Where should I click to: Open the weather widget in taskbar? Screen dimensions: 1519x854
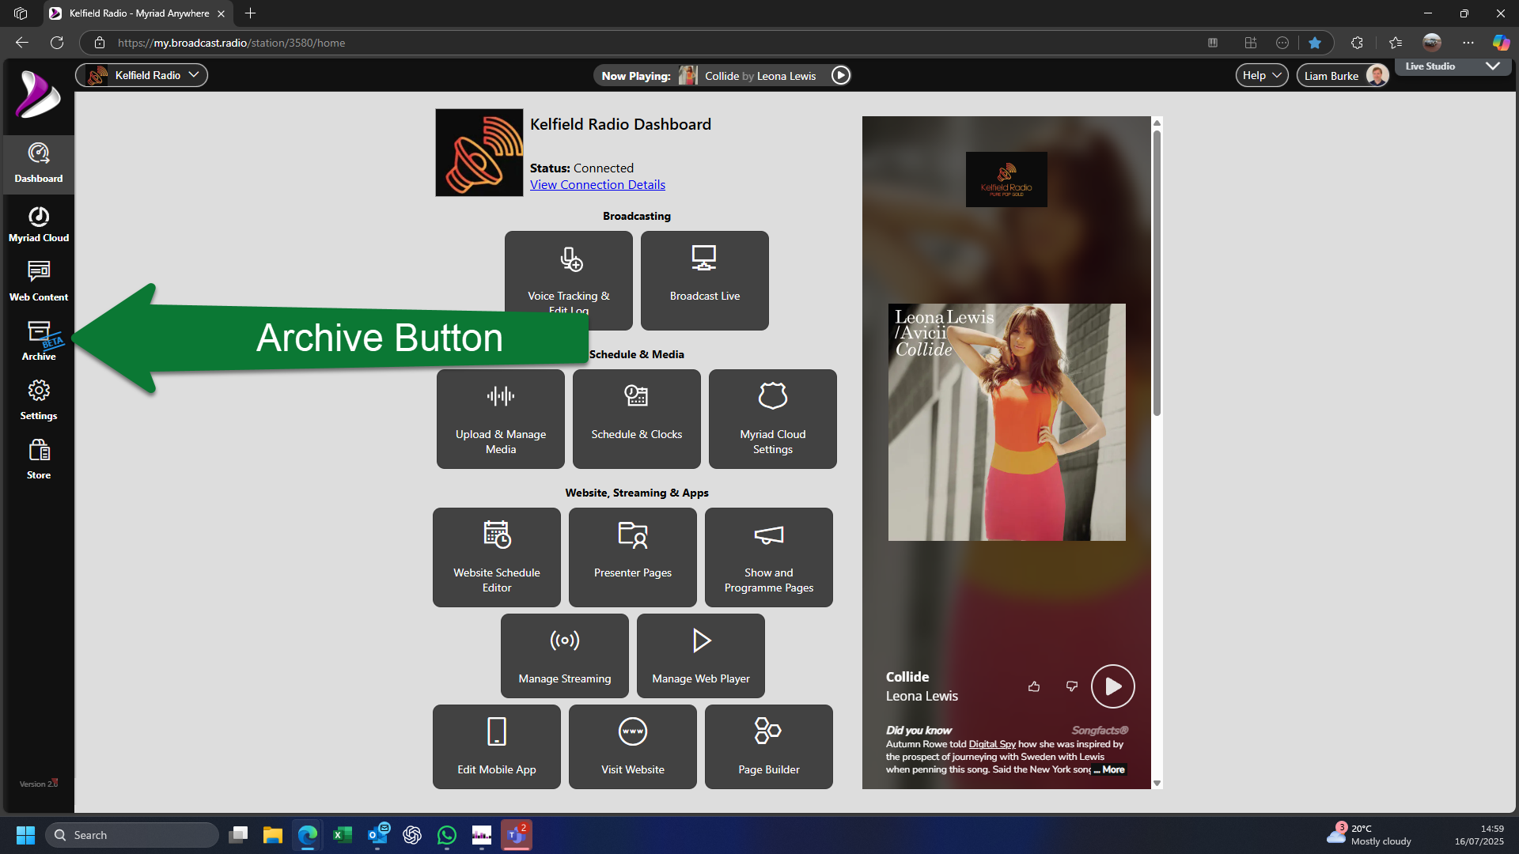[x=1369, y=835]
